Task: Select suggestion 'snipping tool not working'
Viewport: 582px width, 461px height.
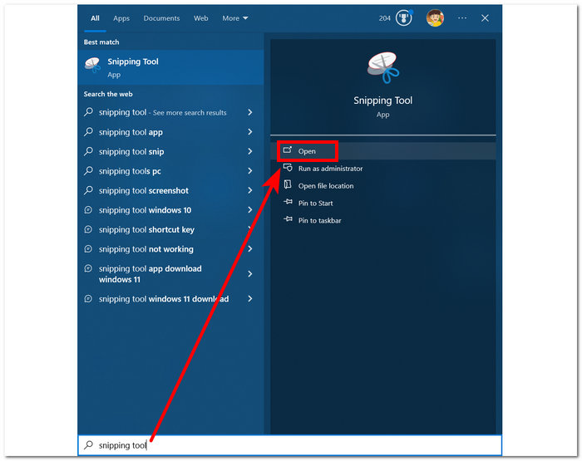Action: tap(145, 249)
